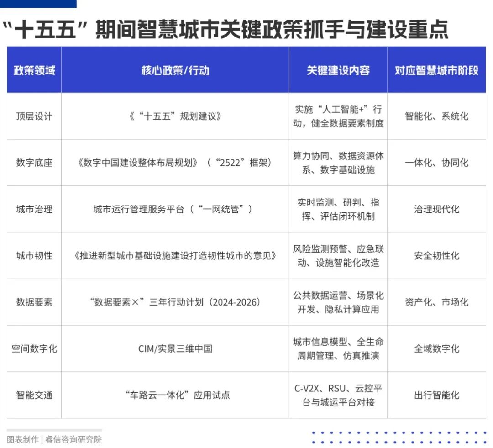Click the 城市运行管理服务平台 cell
The image size is (493, 448).
pyautogui.click(x=173, y=209)
